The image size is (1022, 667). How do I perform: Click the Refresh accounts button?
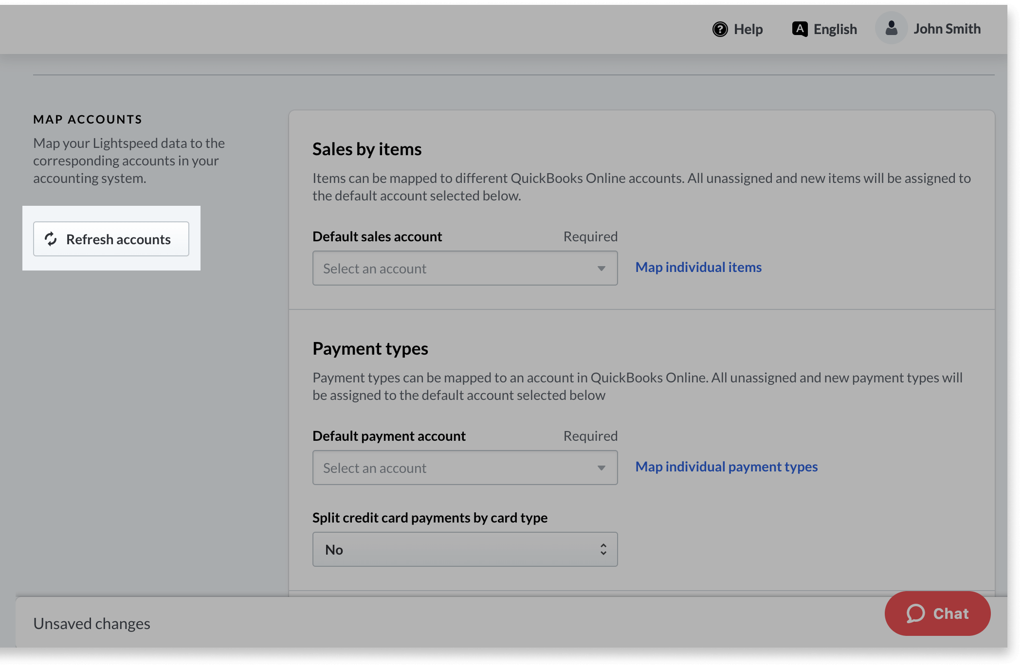point(111,239)
